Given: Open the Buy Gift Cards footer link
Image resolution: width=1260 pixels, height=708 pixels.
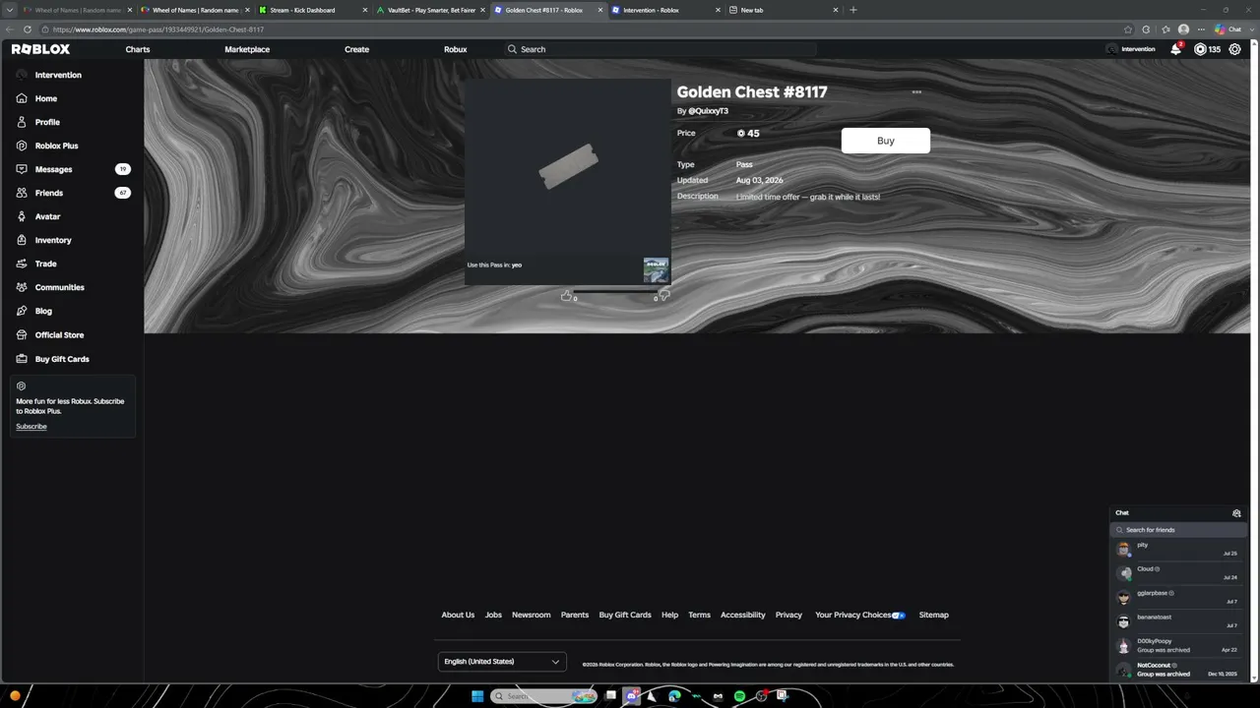Looking at the screenshot, I should coord(625,616).
